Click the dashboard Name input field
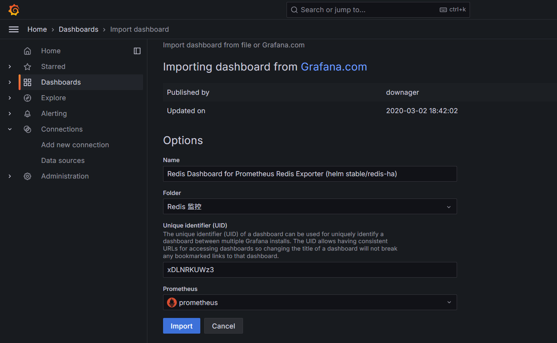557x343 pixels. [x=310, y=174]
